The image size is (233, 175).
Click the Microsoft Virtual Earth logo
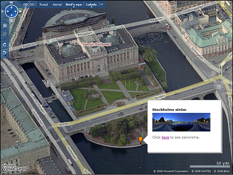(15, 167)
